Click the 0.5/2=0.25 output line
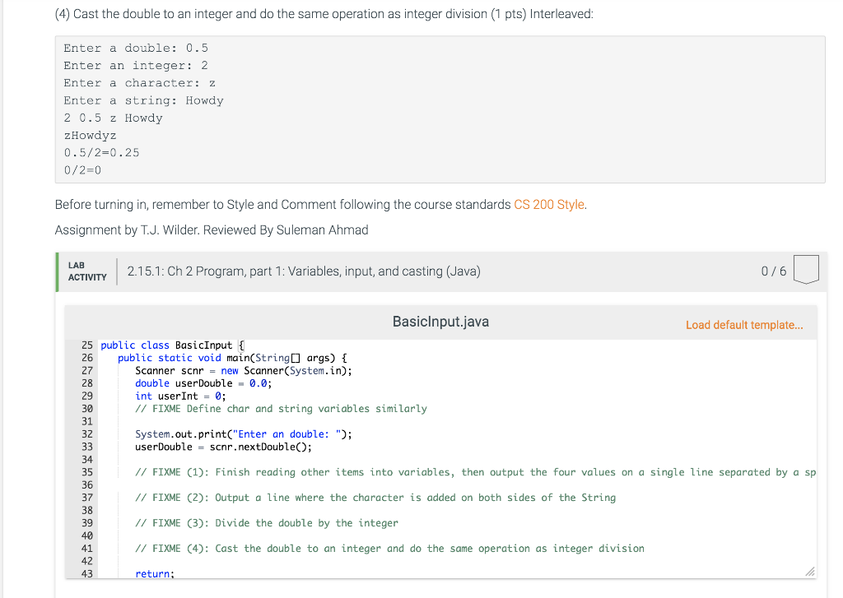The image size is (843, 598). point(101,153)
